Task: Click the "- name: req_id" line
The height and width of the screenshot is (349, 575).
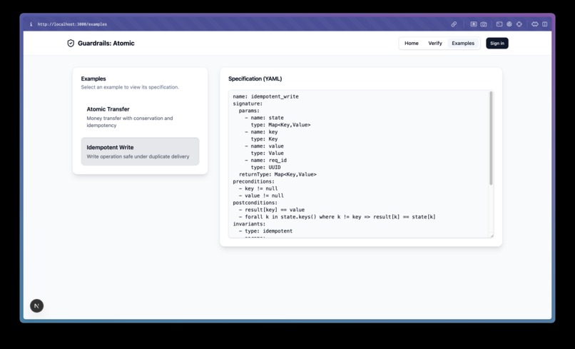Action: tap(266, 161)
